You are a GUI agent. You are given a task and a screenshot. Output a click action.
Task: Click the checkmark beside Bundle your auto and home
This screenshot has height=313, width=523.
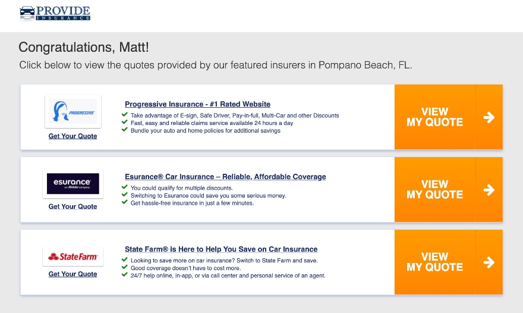pyautogui.click(x=125, y=130)
